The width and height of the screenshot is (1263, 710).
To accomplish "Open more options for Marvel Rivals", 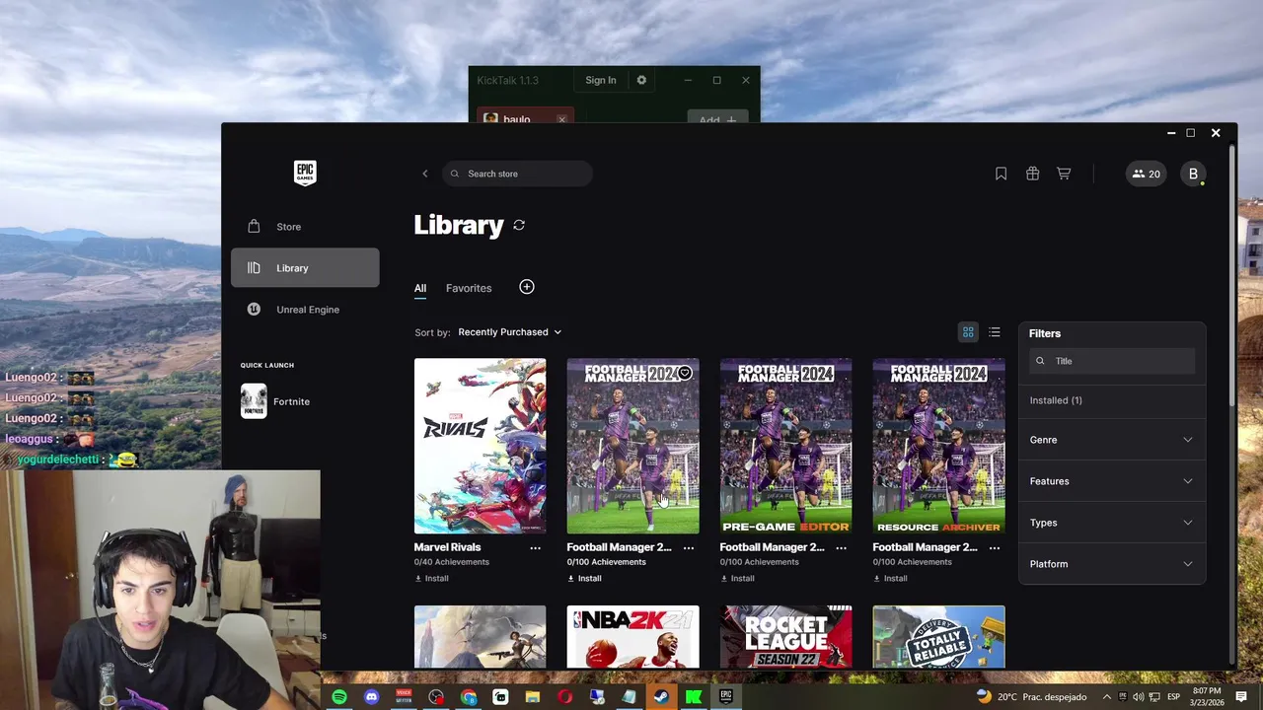I will (536, 547).
